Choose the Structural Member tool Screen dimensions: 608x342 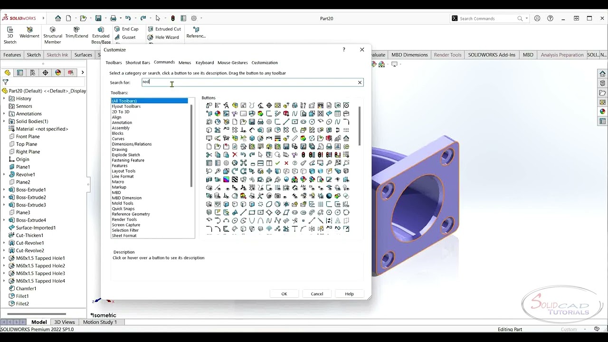point(53,36)
